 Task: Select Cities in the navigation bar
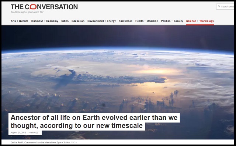(x=65, y=21)
